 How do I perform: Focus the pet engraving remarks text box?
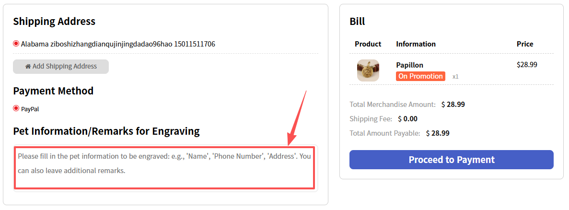(164, 168)
